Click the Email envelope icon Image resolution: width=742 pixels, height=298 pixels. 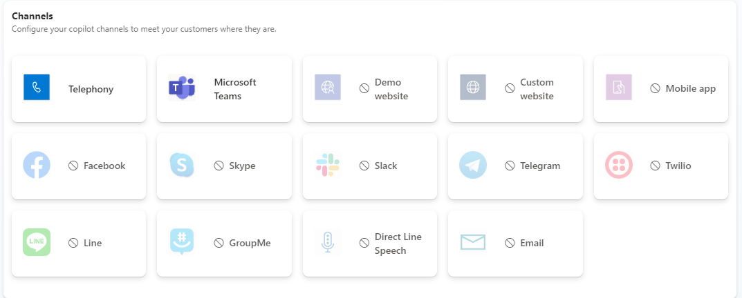pos(473,243)
